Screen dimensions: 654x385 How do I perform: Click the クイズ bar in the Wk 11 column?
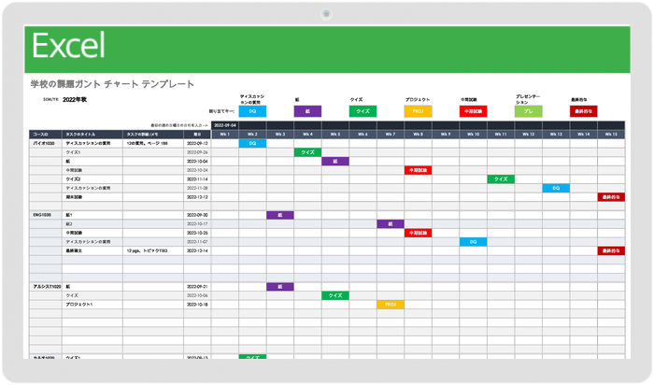501,179
